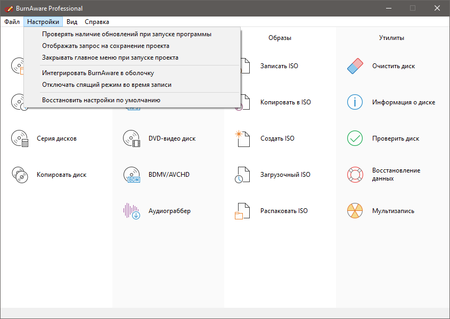Open the Файл menu
450x319 pixels.
point(12,22)
